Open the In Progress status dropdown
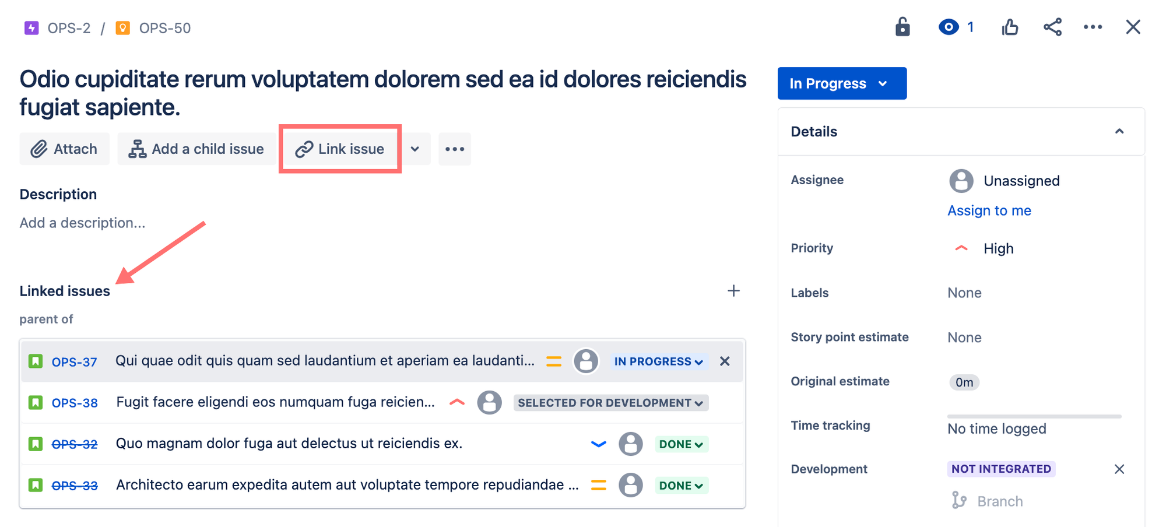The width and height of the screenshot is (1166, 527). (842, 83)
